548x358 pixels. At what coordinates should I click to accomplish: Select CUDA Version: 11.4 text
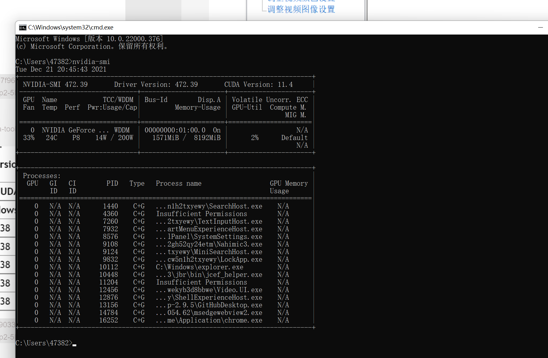click(x=258, y=85)
